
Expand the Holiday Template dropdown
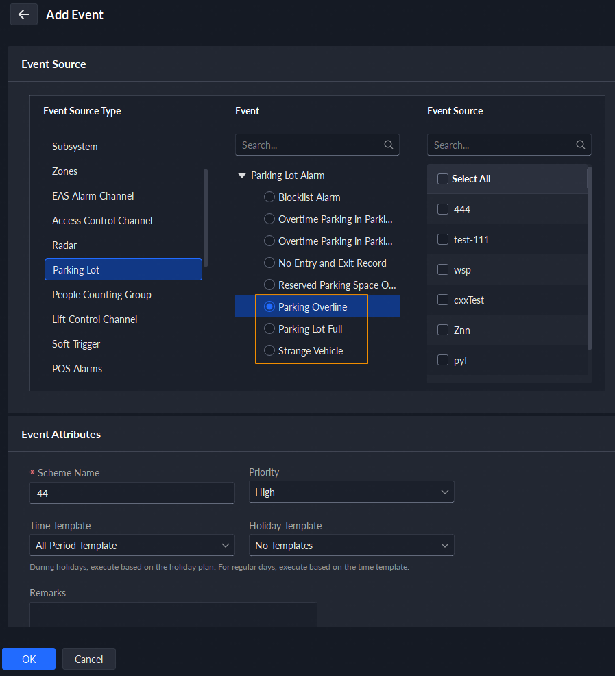(x=351, y=546)
